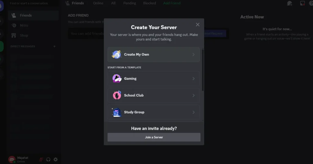
Task: Click the Active Now heading
Action: [252, 17]
